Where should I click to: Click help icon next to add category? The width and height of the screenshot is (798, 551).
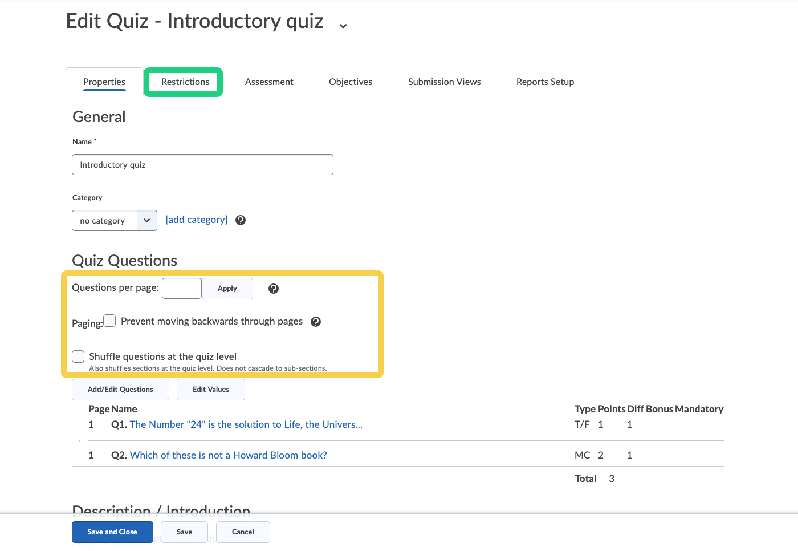coord(241,220)
